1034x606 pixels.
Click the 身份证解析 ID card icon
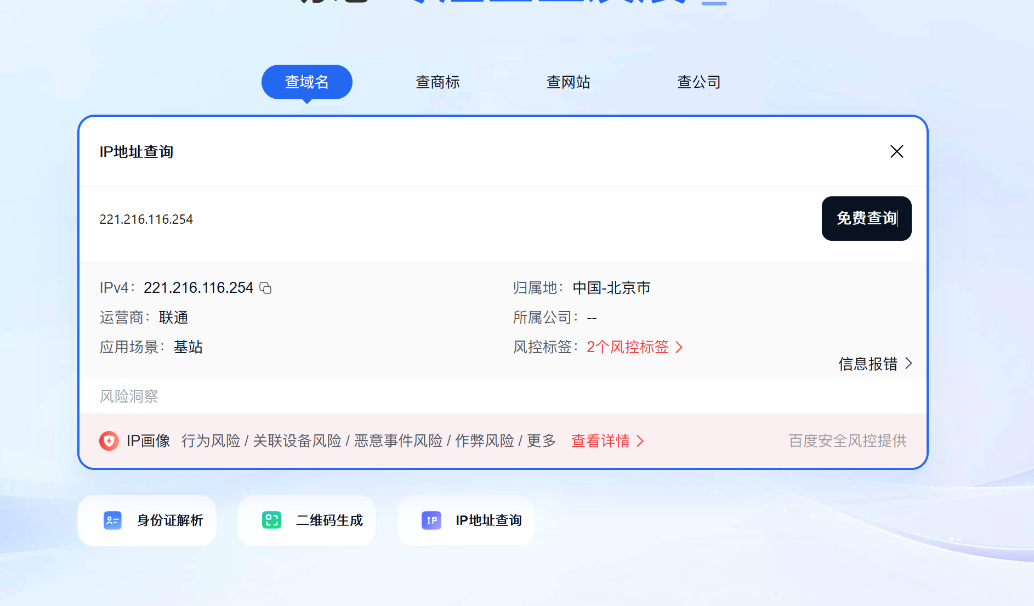tap(112, 520)
